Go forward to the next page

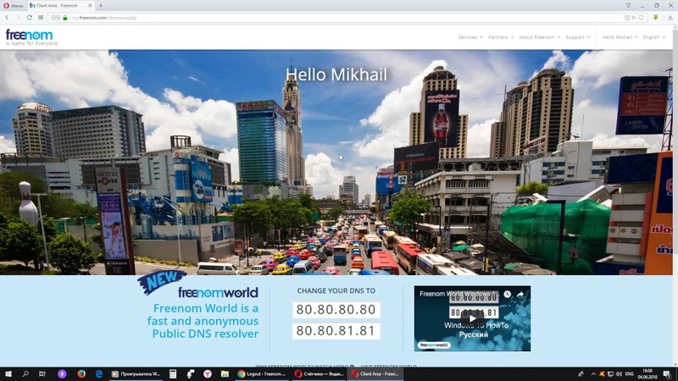(18, 18)
